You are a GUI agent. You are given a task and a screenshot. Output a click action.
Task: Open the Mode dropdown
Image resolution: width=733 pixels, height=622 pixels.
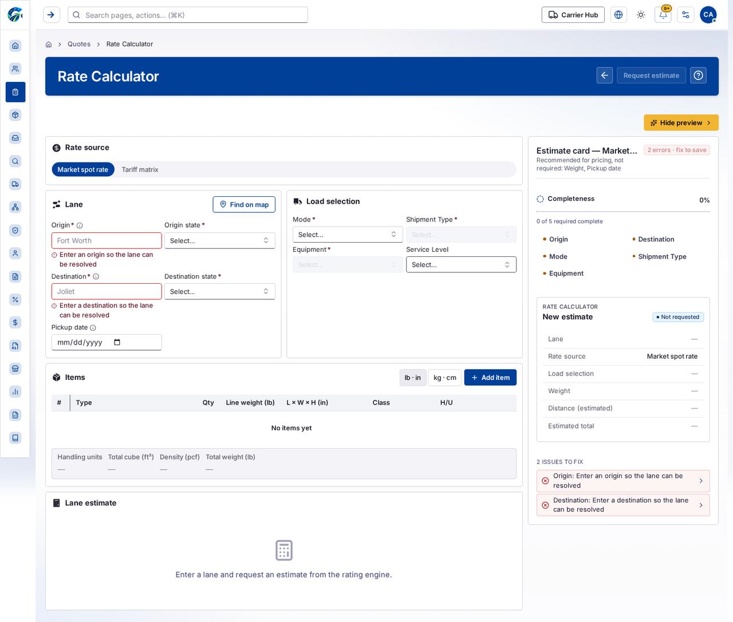point(348,235)
